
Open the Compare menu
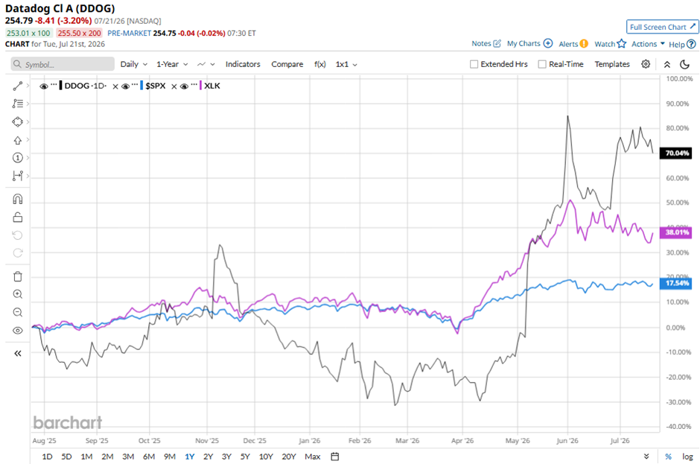(x=287, y=64)
